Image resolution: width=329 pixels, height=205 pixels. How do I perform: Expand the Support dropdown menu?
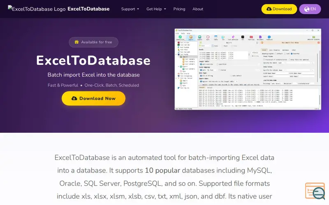130,9
